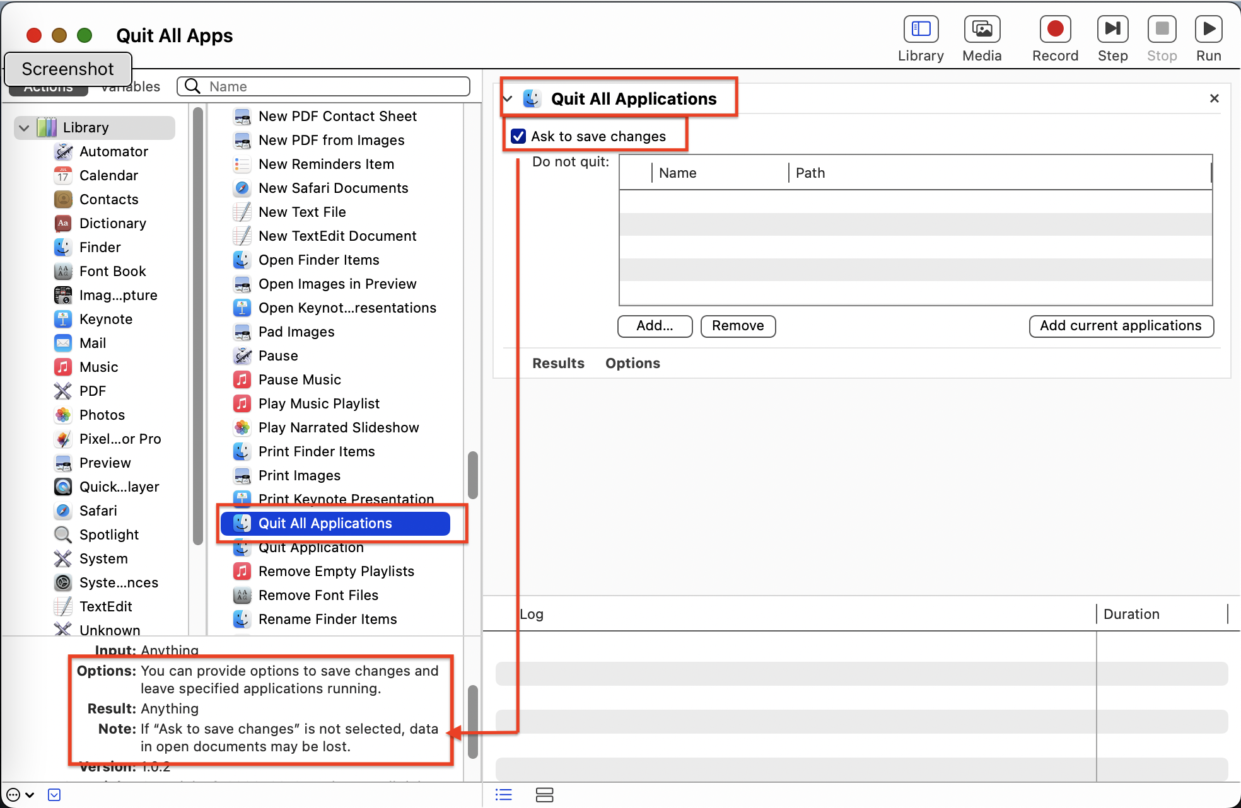This screenshot has width=1241, height=808.
Task: Select Safari in the library list
Action: coord(98,511)
